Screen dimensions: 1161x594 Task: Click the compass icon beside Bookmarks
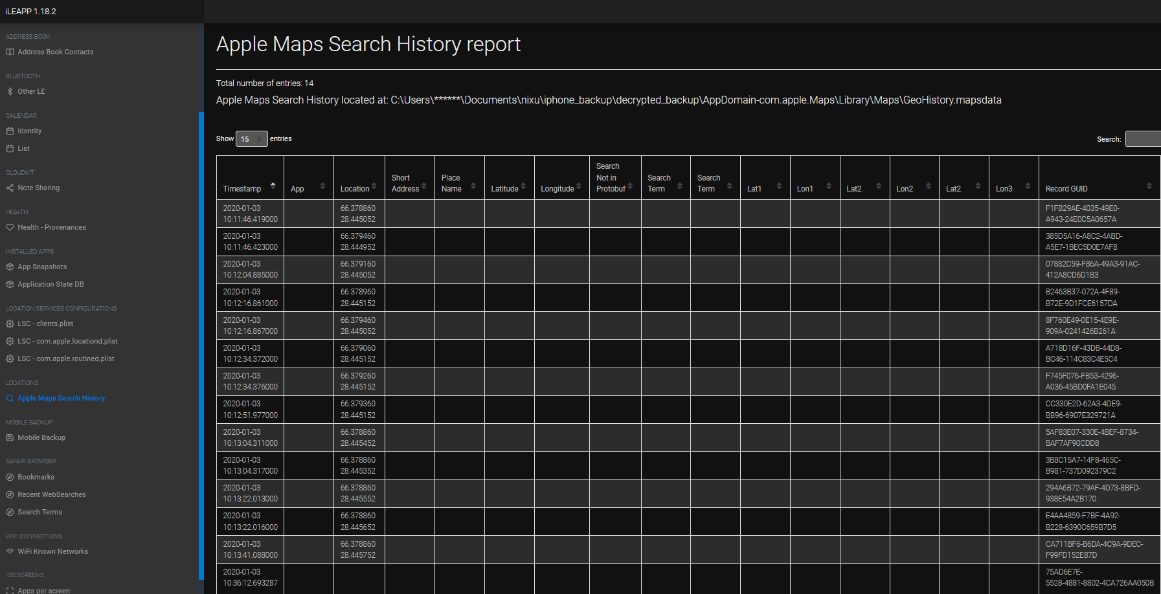10,477
